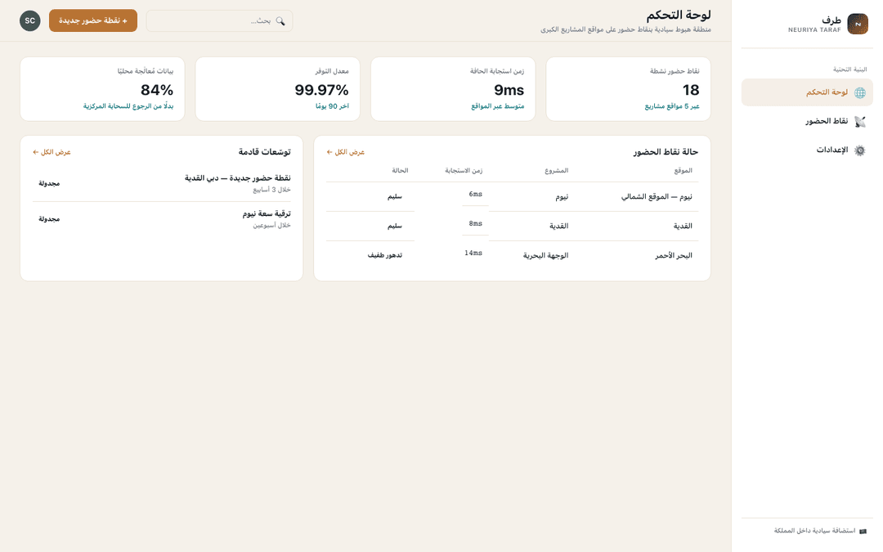Click مجدولة badge for دبي القدية expansion

49,184
